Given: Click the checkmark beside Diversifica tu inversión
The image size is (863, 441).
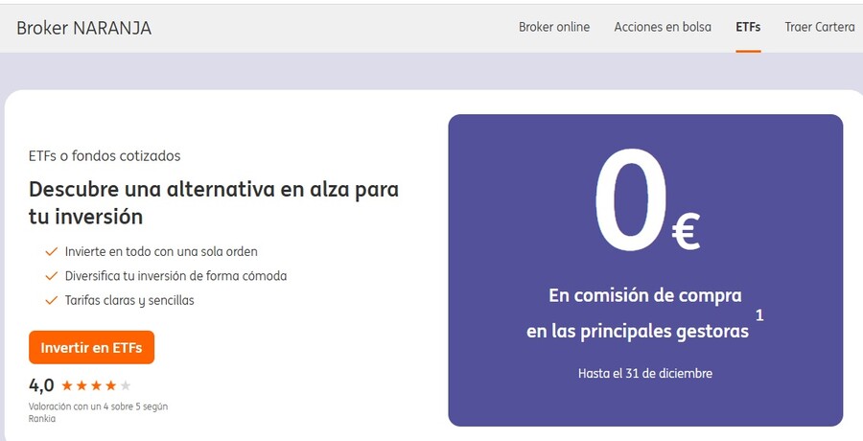Looking at the screenshot, I should (x=51, y=276).
